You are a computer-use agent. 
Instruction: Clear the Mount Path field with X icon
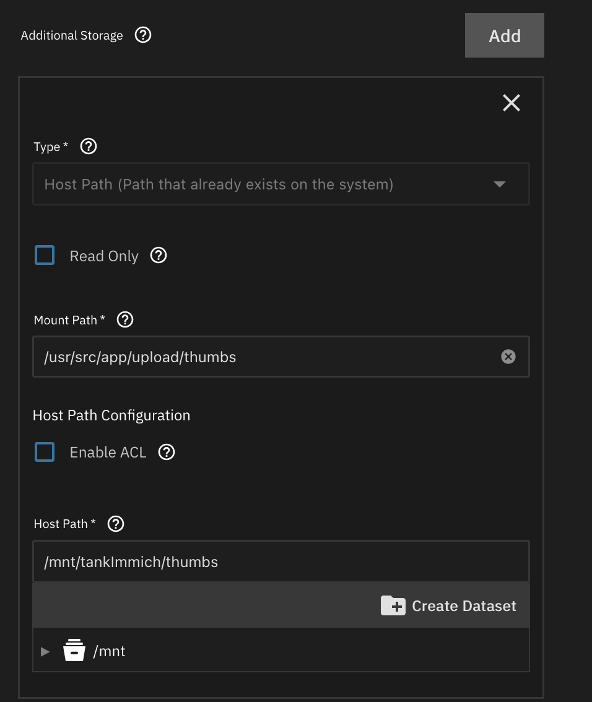[508, 357]
